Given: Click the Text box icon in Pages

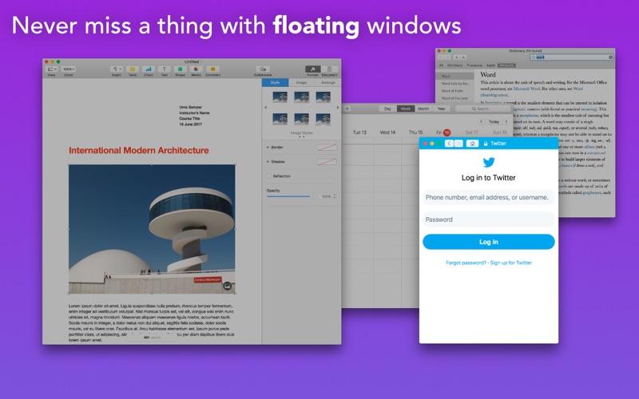Looking at the screenshot, I should 163,69.
